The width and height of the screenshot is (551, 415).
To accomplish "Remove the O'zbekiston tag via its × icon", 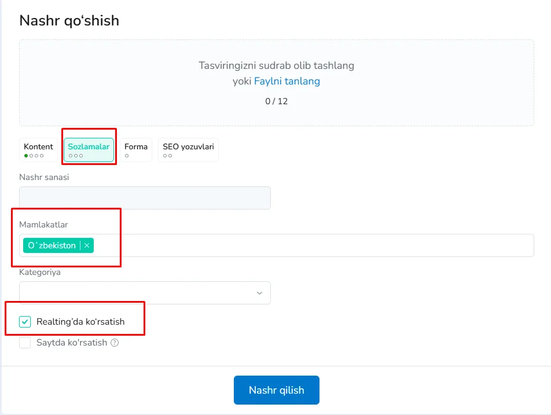I will [87, 245].
